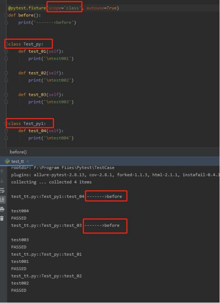Click the scope='class' argument
220x303 pixels.
click(x=65, y=8)
